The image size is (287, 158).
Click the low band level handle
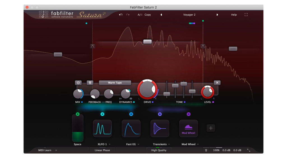click(58, 55)
